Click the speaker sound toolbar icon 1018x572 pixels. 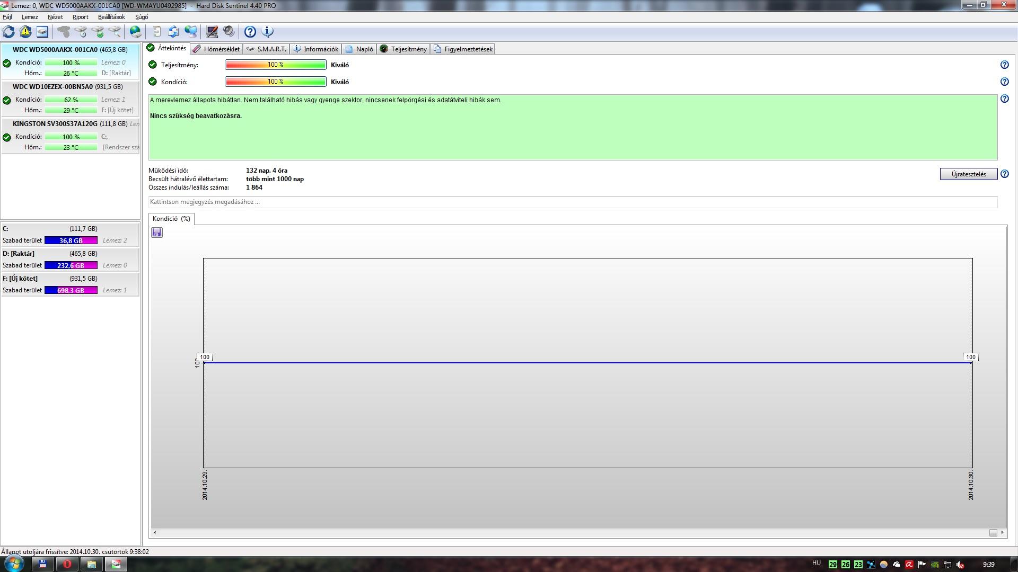point(229,32)
